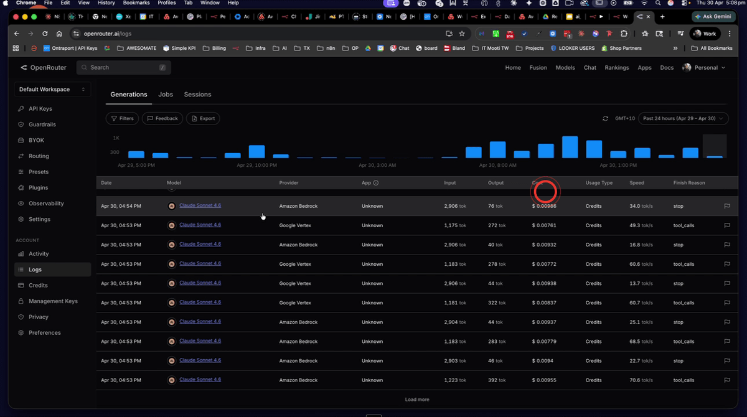Open a new browser tab with plus icon

point(662,17)
